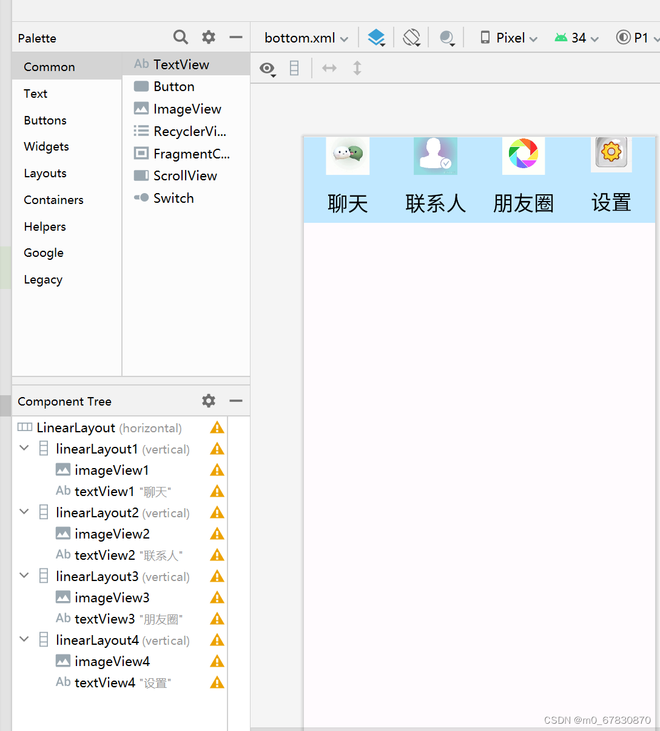Toggle vertical expand arrows icon
This screenshot has height=731, width=660.
click(x=357, y=68)
